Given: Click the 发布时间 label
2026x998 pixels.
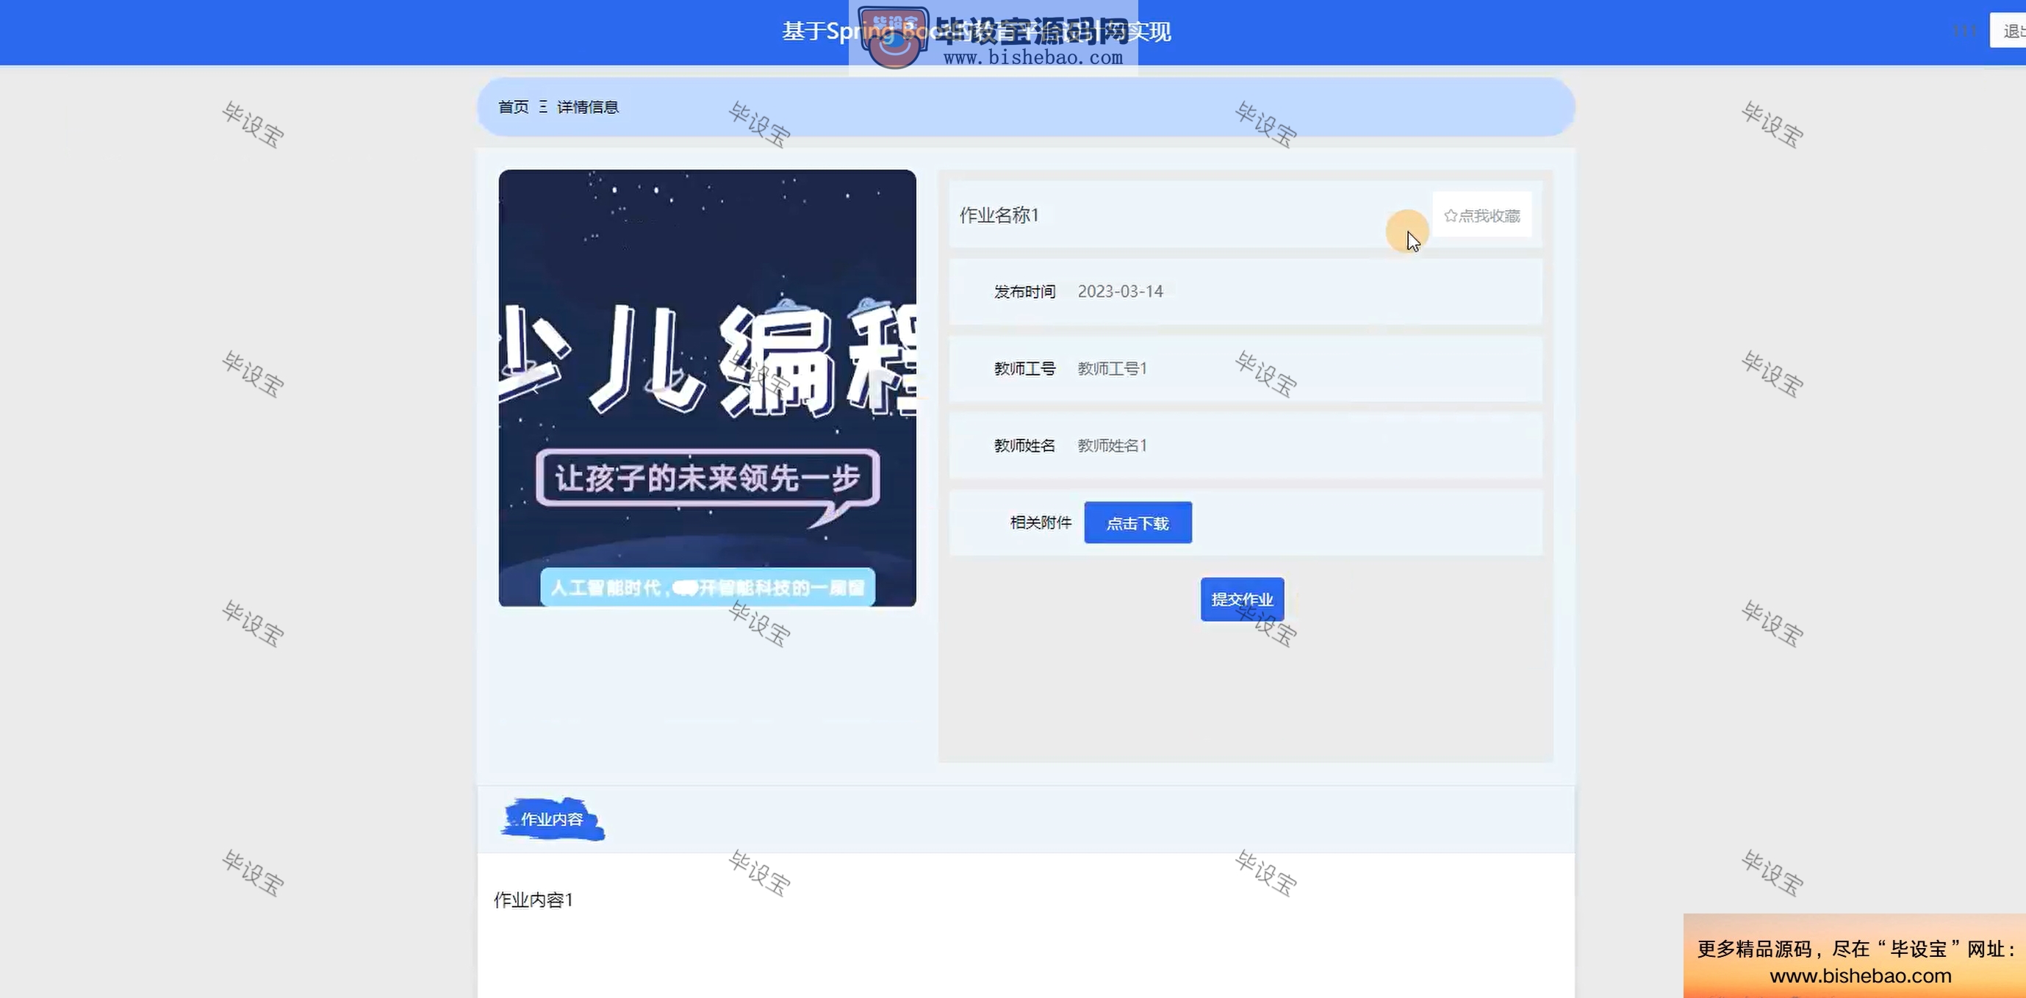Looking at the screenshot, I should (1024, 292).
